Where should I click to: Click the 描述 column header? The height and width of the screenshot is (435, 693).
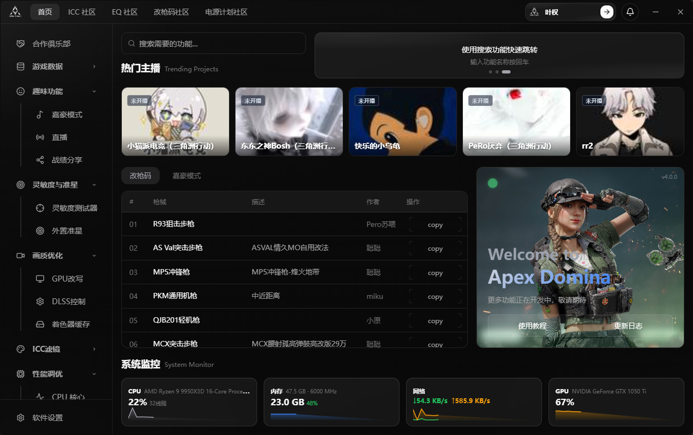point(258,202)
